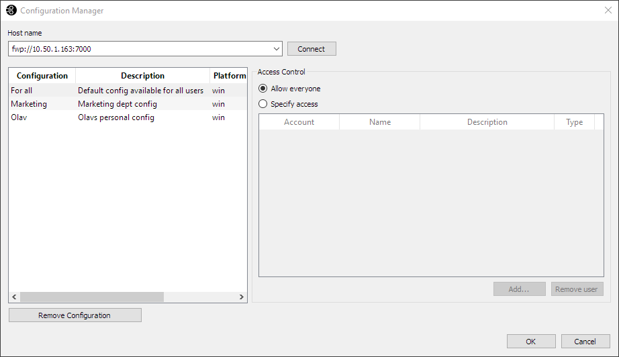Screen dimensions: 619x357
Task: Click the Configuration Manager app icon
Action: [x=11, y=11]
